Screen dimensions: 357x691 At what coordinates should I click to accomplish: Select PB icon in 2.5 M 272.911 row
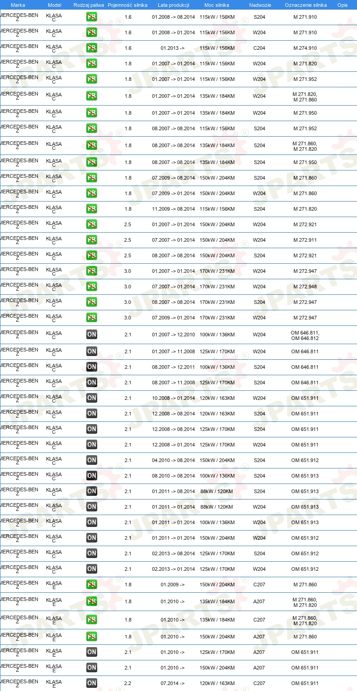click(92, 240)
